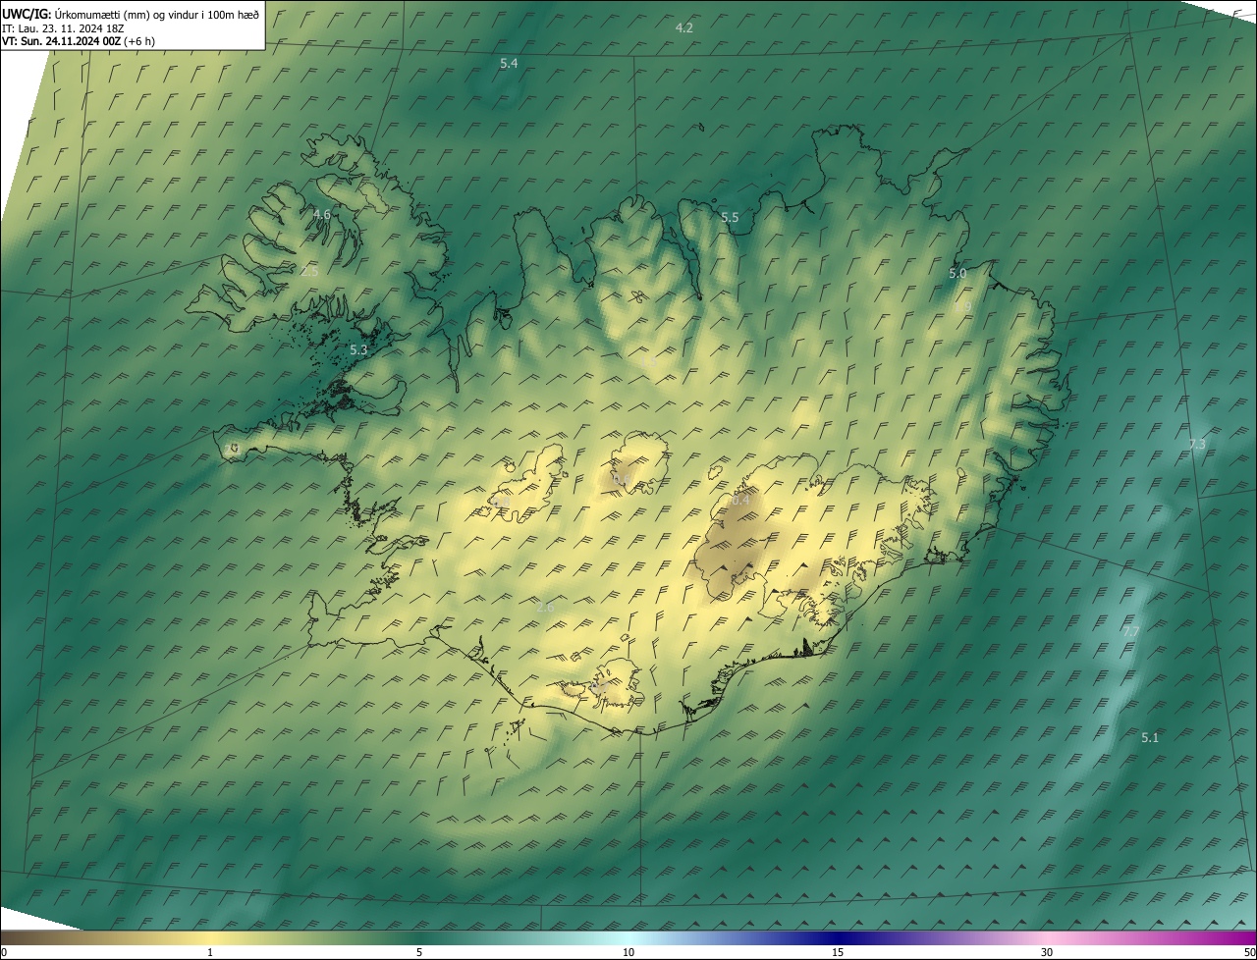Screen dimensions: 1257x960
Task: Click the 2.5 value label
Action: [309, 271]
